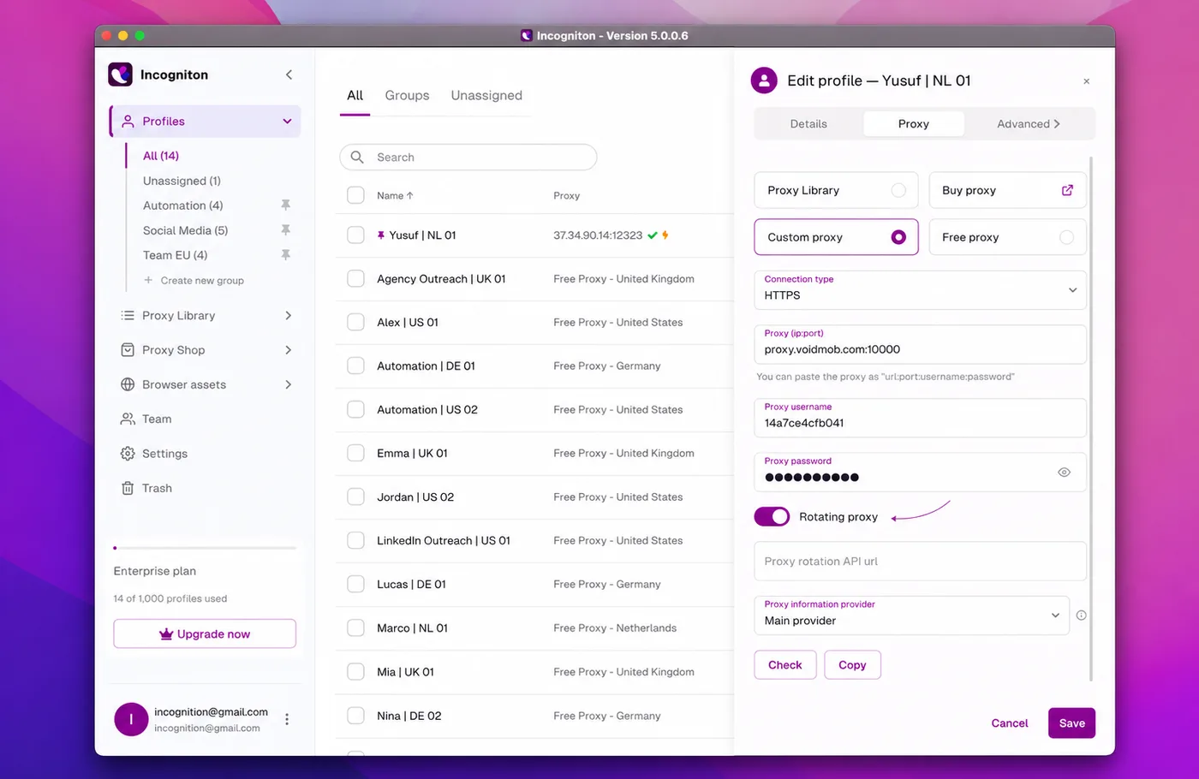Select the Free proxy radio option
Viewport: 1199px width, 779px height.
click(1066, 237)
